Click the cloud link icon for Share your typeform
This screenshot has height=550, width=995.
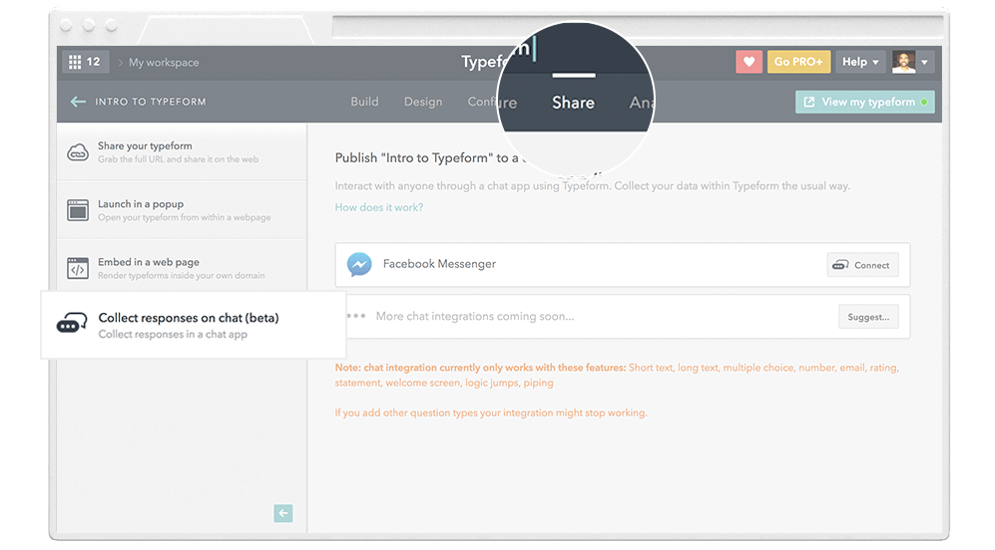tap(78, 152)
